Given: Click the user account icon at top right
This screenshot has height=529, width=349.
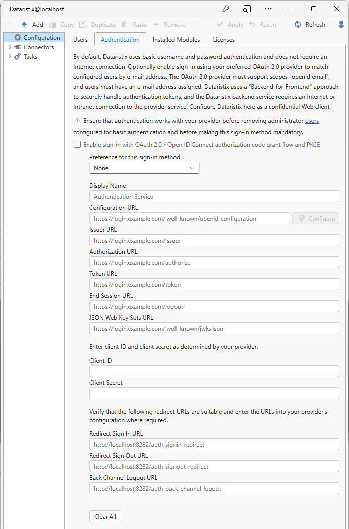Looking at the screenshot, I should [x=341, y=24].
